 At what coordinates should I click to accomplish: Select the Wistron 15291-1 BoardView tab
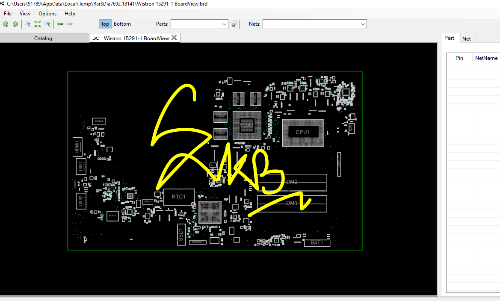click(135, 38)
